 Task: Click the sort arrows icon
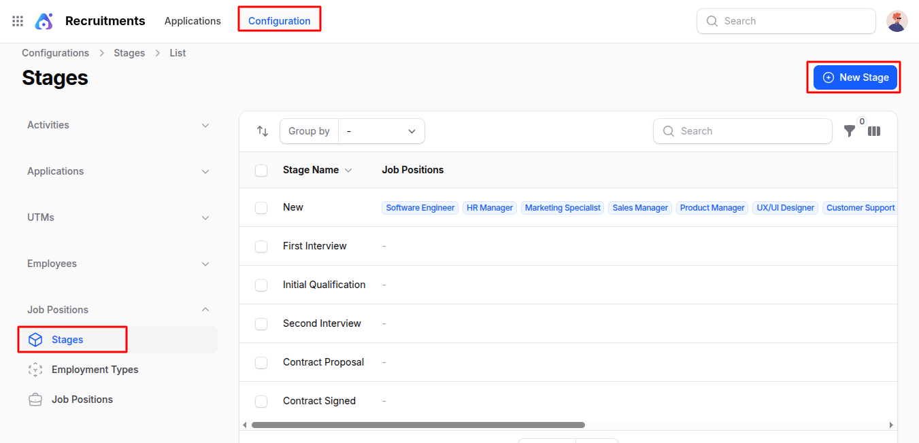263,131
